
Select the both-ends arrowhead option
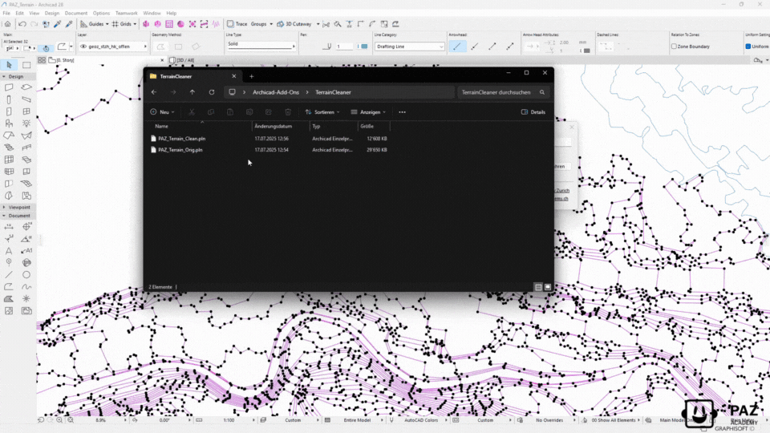[x=510, y=47]
